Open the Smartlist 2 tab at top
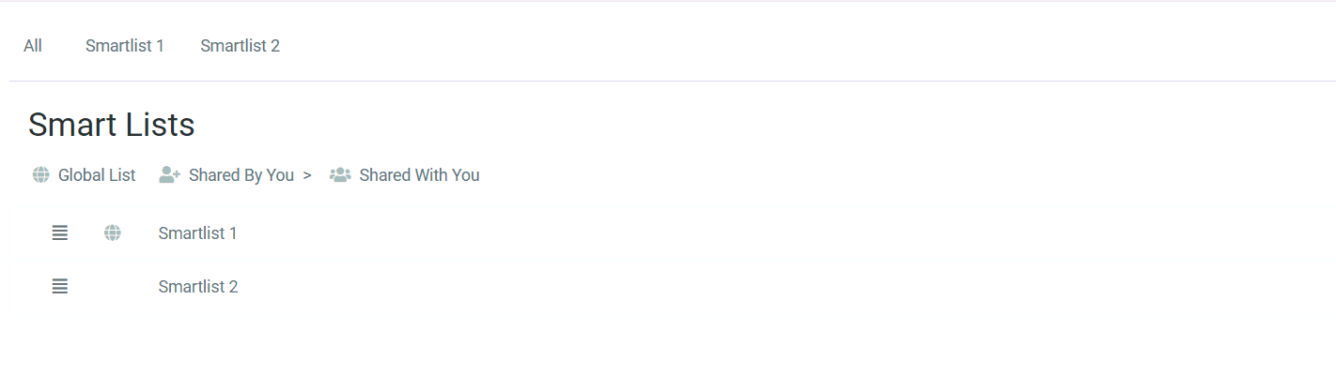 pyautogui.click(x=241, y=46)
